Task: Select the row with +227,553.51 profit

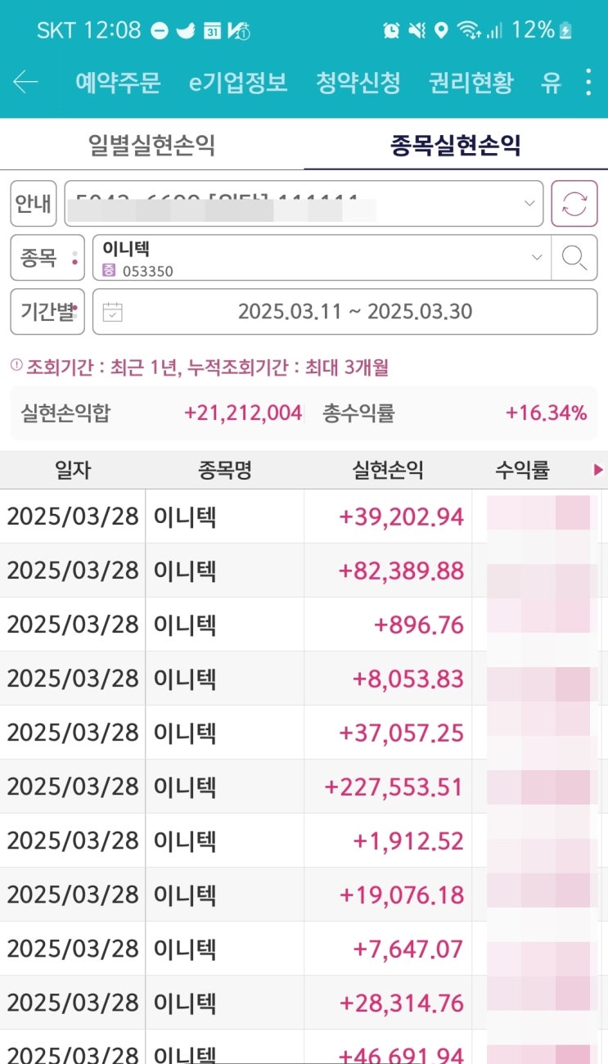Action: (x=304, y=787)
